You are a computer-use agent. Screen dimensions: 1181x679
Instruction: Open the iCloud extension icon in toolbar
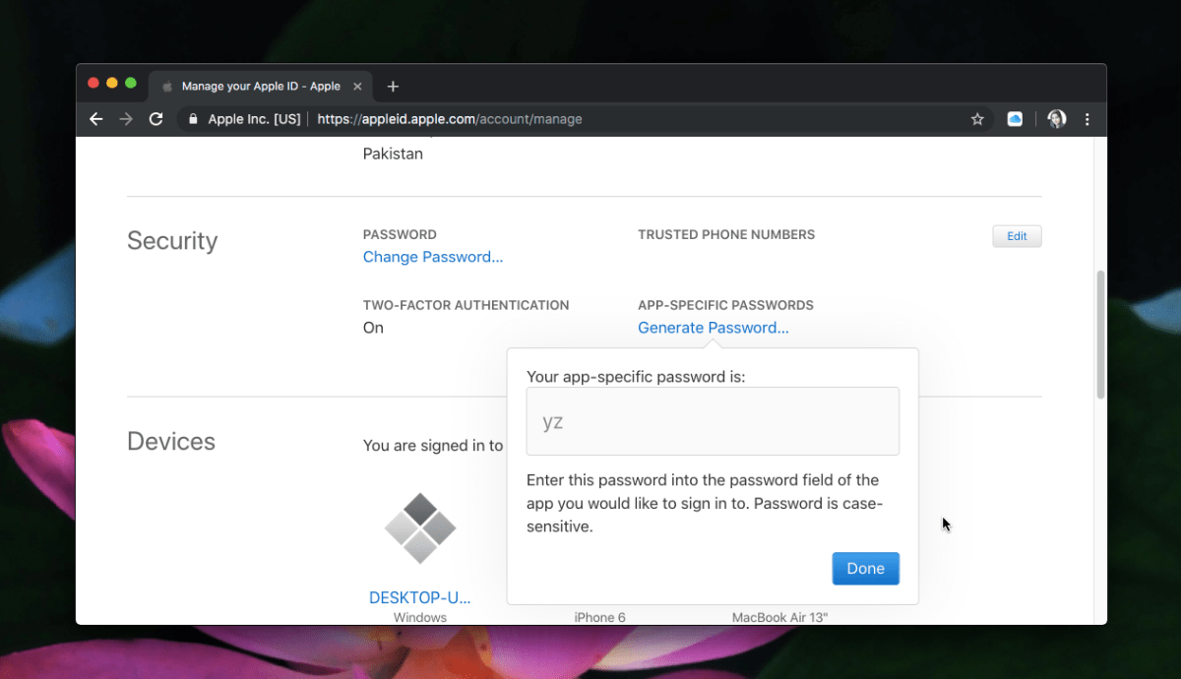(1015, 119)
